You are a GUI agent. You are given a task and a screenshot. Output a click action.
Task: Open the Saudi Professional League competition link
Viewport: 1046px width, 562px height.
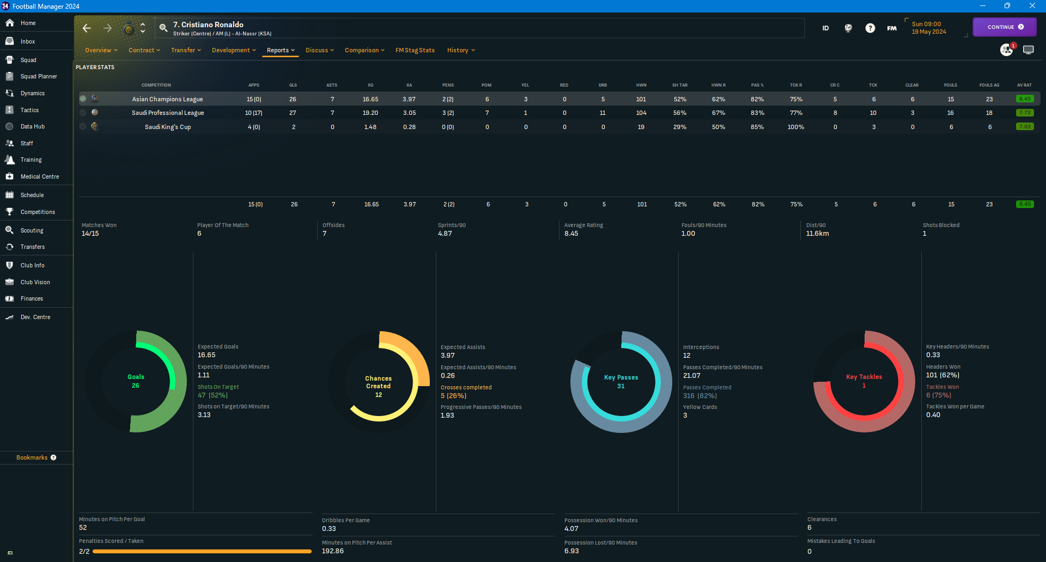click(x=168, y=113)
